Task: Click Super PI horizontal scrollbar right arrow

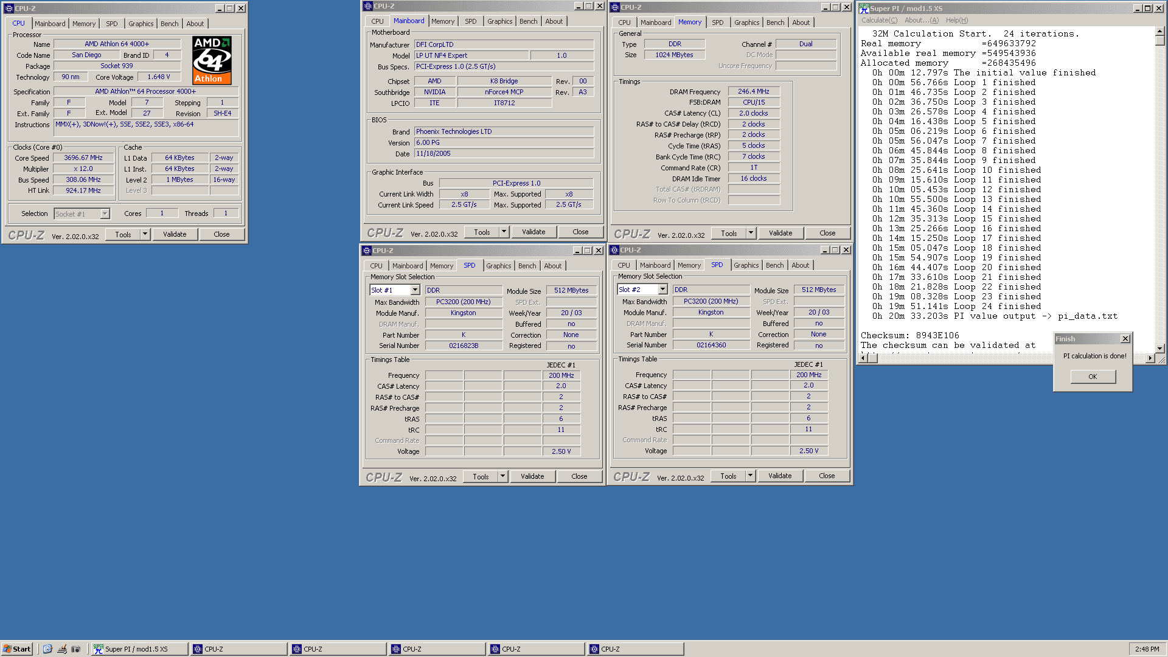Action: tap(1150, 358)
